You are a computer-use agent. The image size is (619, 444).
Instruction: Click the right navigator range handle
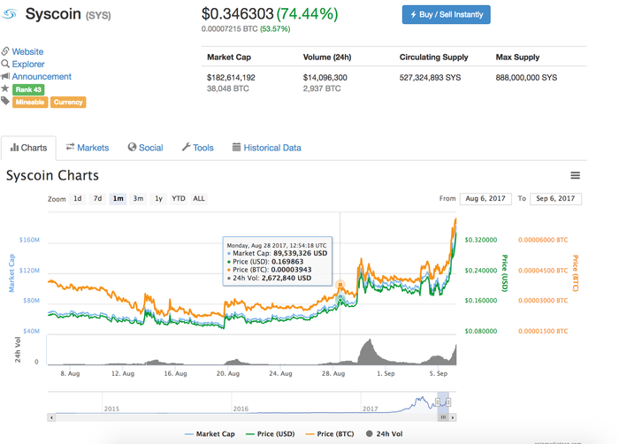tap(449, 402)
